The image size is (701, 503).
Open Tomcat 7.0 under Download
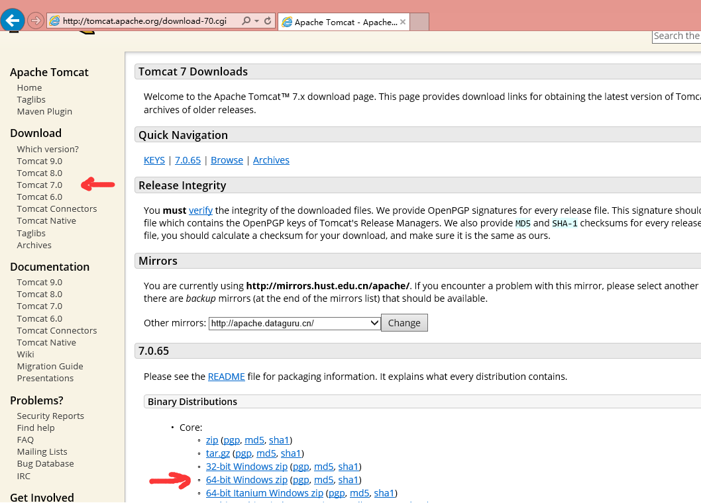point(40,185)
